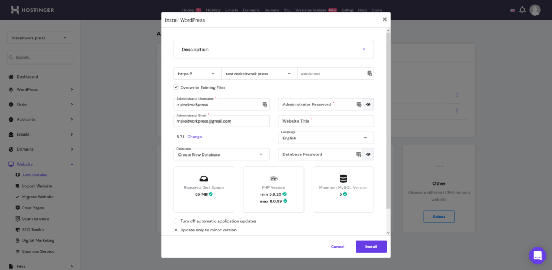Viewport: 552px width, 270px height.
Task: Open the first three-dot options menu
Action: (x=457, y=95)
